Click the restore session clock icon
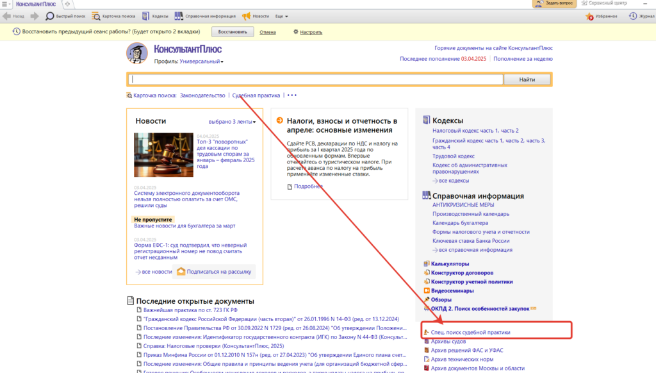 (16, 31)
